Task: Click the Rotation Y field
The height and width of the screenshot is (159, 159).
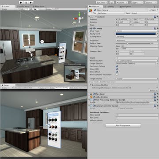Action: 138,22
